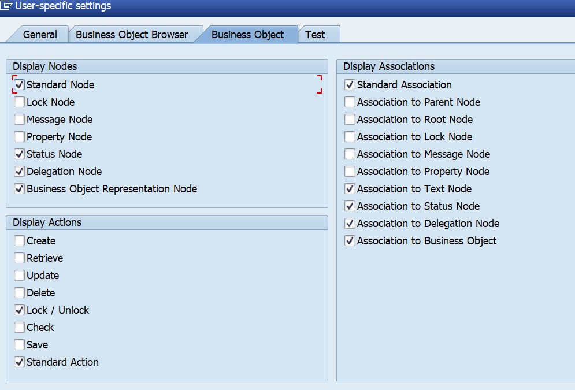Viewport: 575px width, 390px height.
Task: Enable the Delete action display
Action: [x=19, y=292]
